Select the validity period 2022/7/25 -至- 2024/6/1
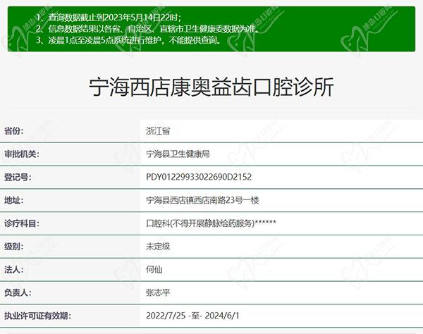The height and width of the screenshot is (334, 423). (x=193, y=316)
